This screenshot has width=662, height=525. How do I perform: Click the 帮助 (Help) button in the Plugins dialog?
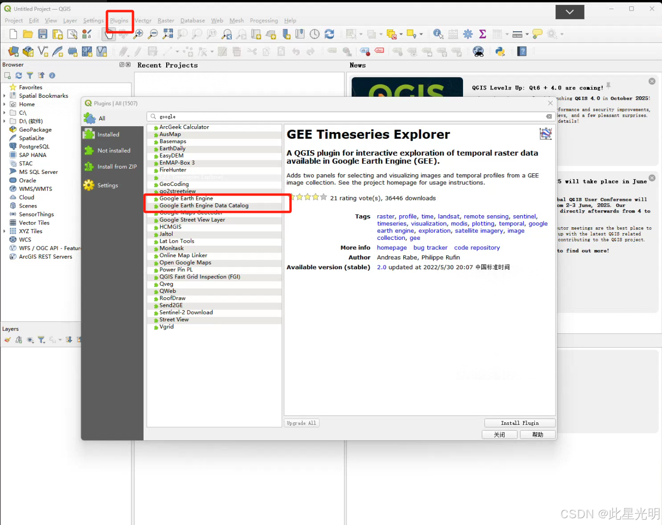click(538, 434)
